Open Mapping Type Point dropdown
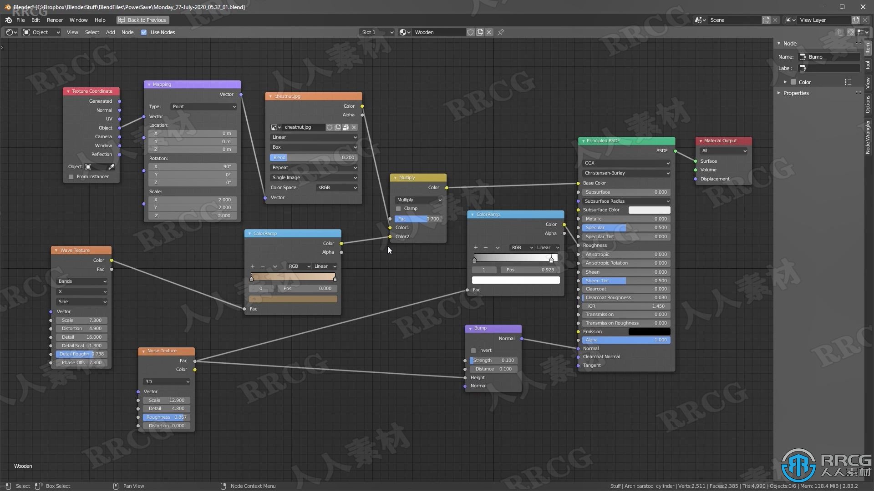The image size is (874, 491). pyautogui.click(x=203, y=107)
